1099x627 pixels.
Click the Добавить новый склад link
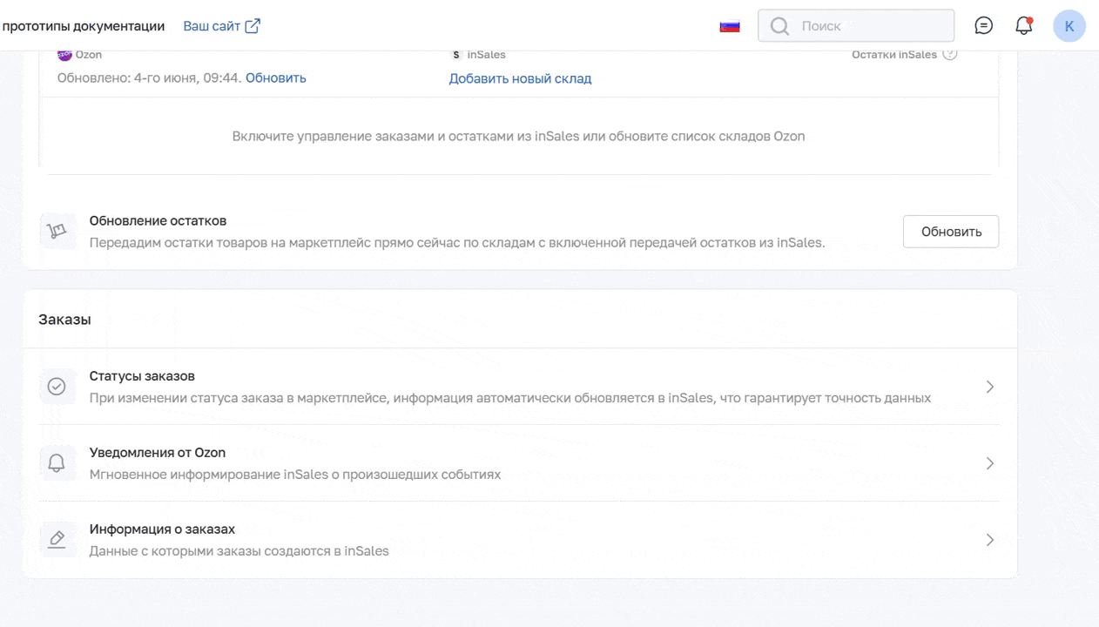[x=520, y=78]
